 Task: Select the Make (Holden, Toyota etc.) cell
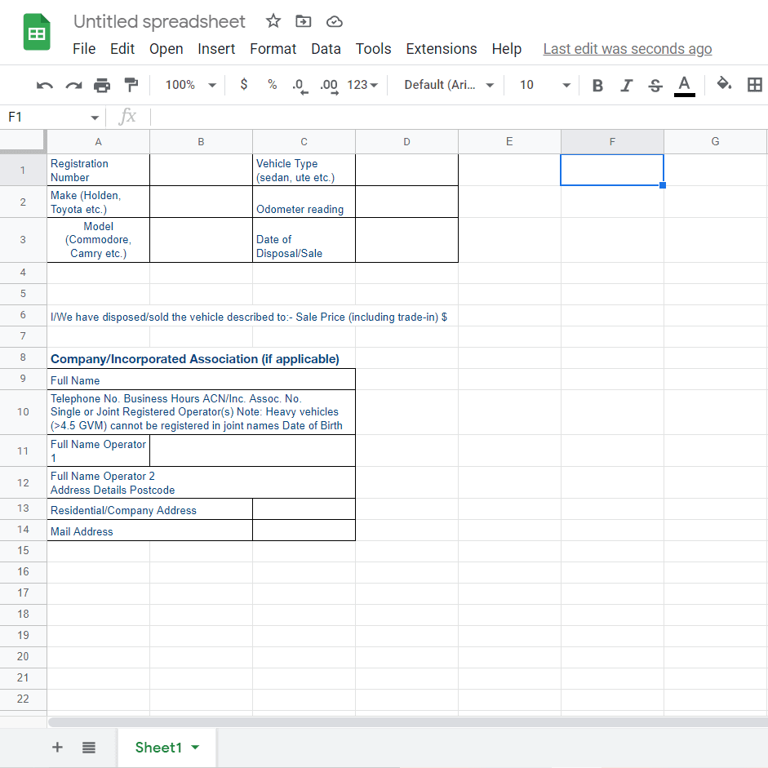99,202
